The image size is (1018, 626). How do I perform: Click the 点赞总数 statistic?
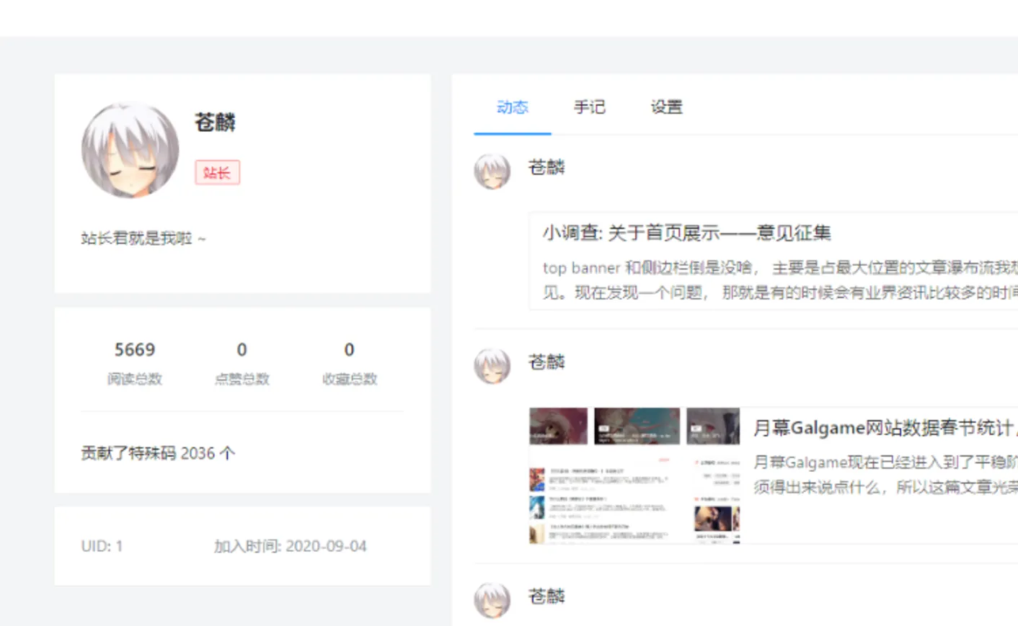point(242,362)
